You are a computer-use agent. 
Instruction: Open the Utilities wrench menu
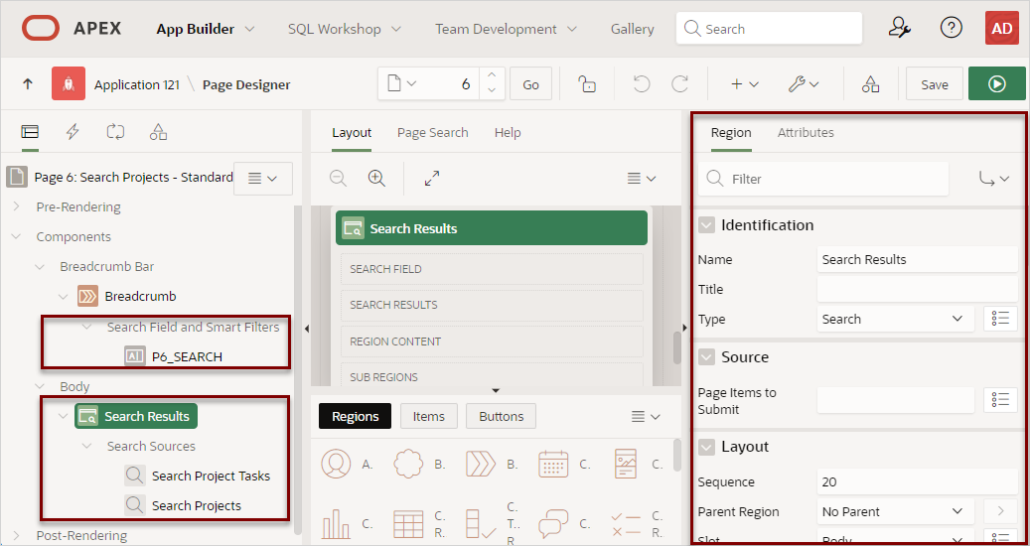803,84
